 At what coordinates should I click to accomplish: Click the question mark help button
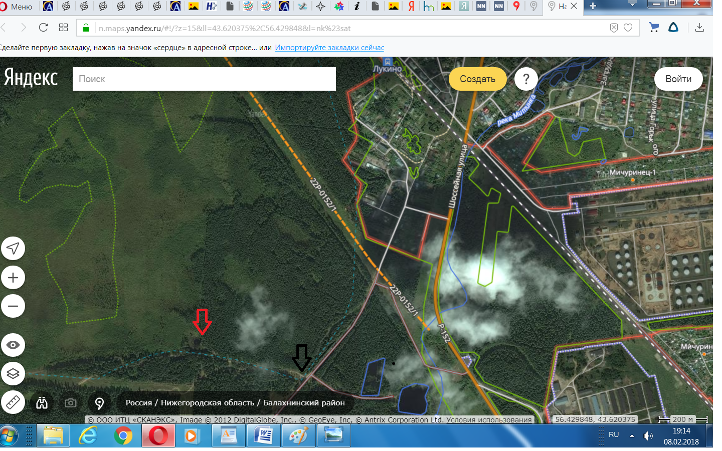point(526,79)
